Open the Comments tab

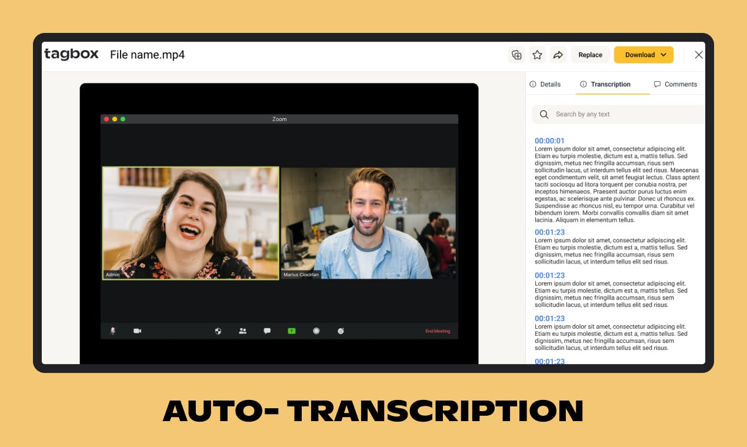tap(675, 84)
